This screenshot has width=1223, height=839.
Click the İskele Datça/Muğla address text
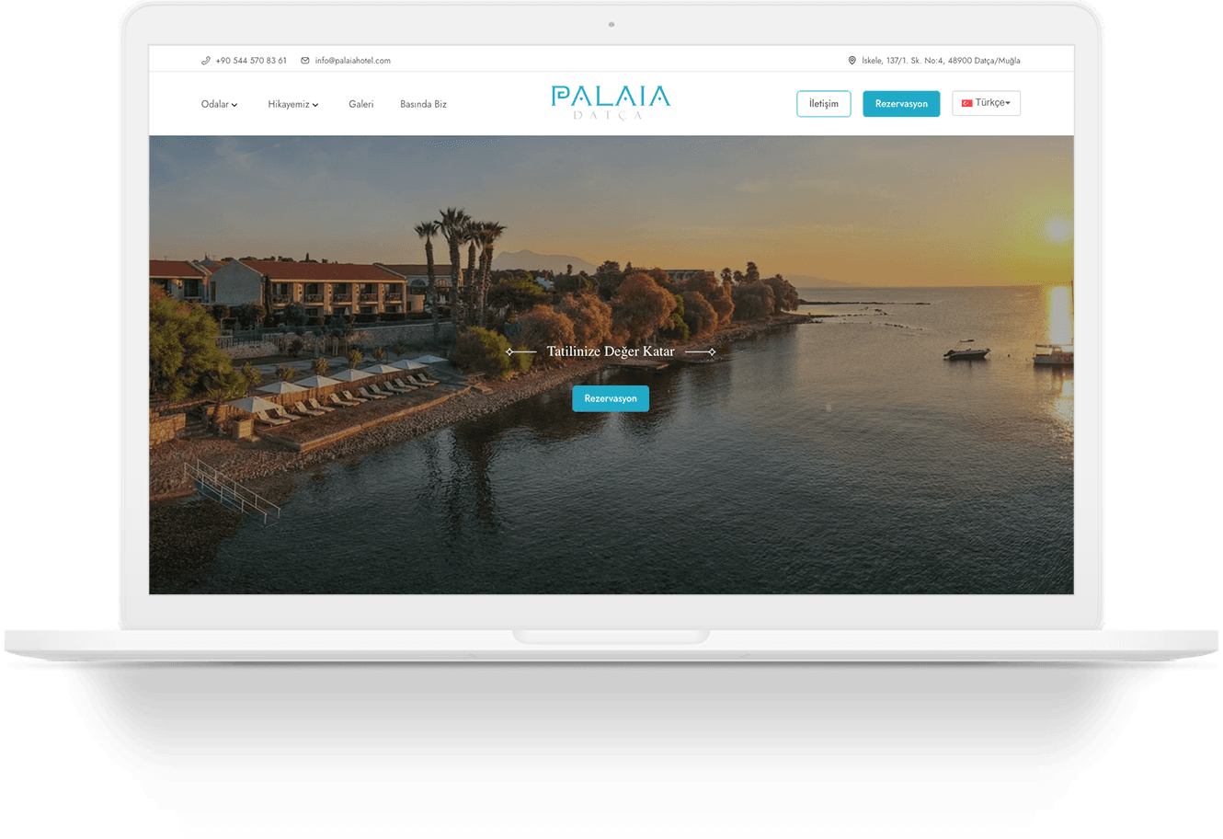(941, 61)
